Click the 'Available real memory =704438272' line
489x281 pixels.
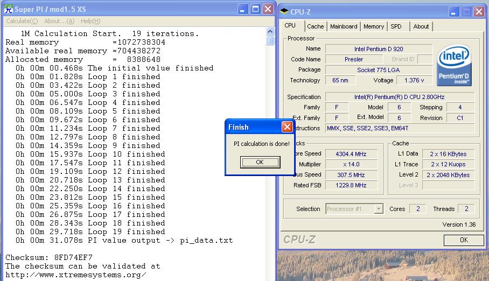click(83, 51)
